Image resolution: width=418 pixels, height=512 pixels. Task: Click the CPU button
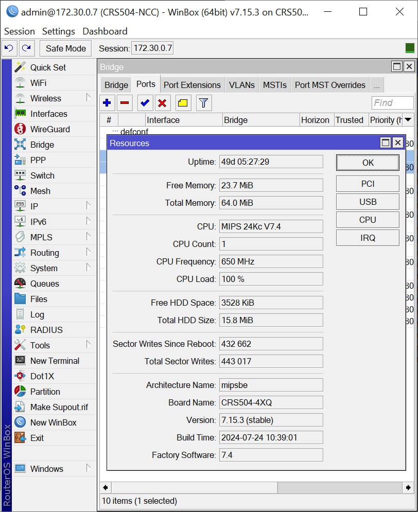(368, 220)
